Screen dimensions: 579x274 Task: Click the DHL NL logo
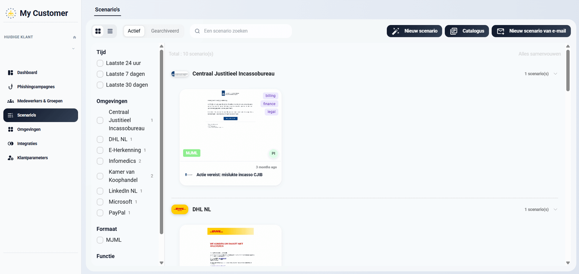pos(180,209)
